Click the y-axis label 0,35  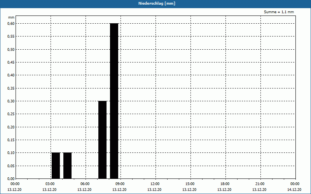[x=11, y=88]
